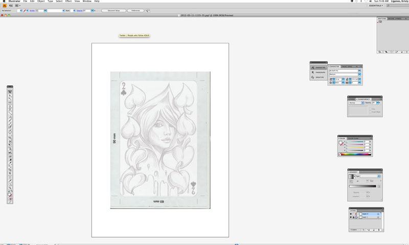Switch to the Color Guide tab

click(x=353, y=138)
